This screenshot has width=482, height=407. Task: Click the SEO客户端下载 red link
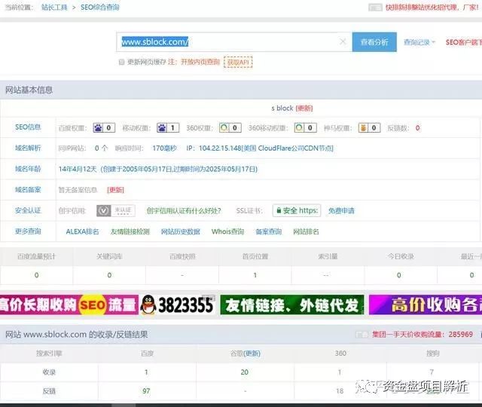(464, 42)
